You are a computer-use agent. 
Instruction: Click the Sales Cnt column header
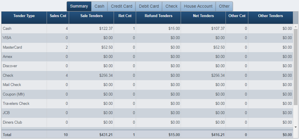(58, 16)
